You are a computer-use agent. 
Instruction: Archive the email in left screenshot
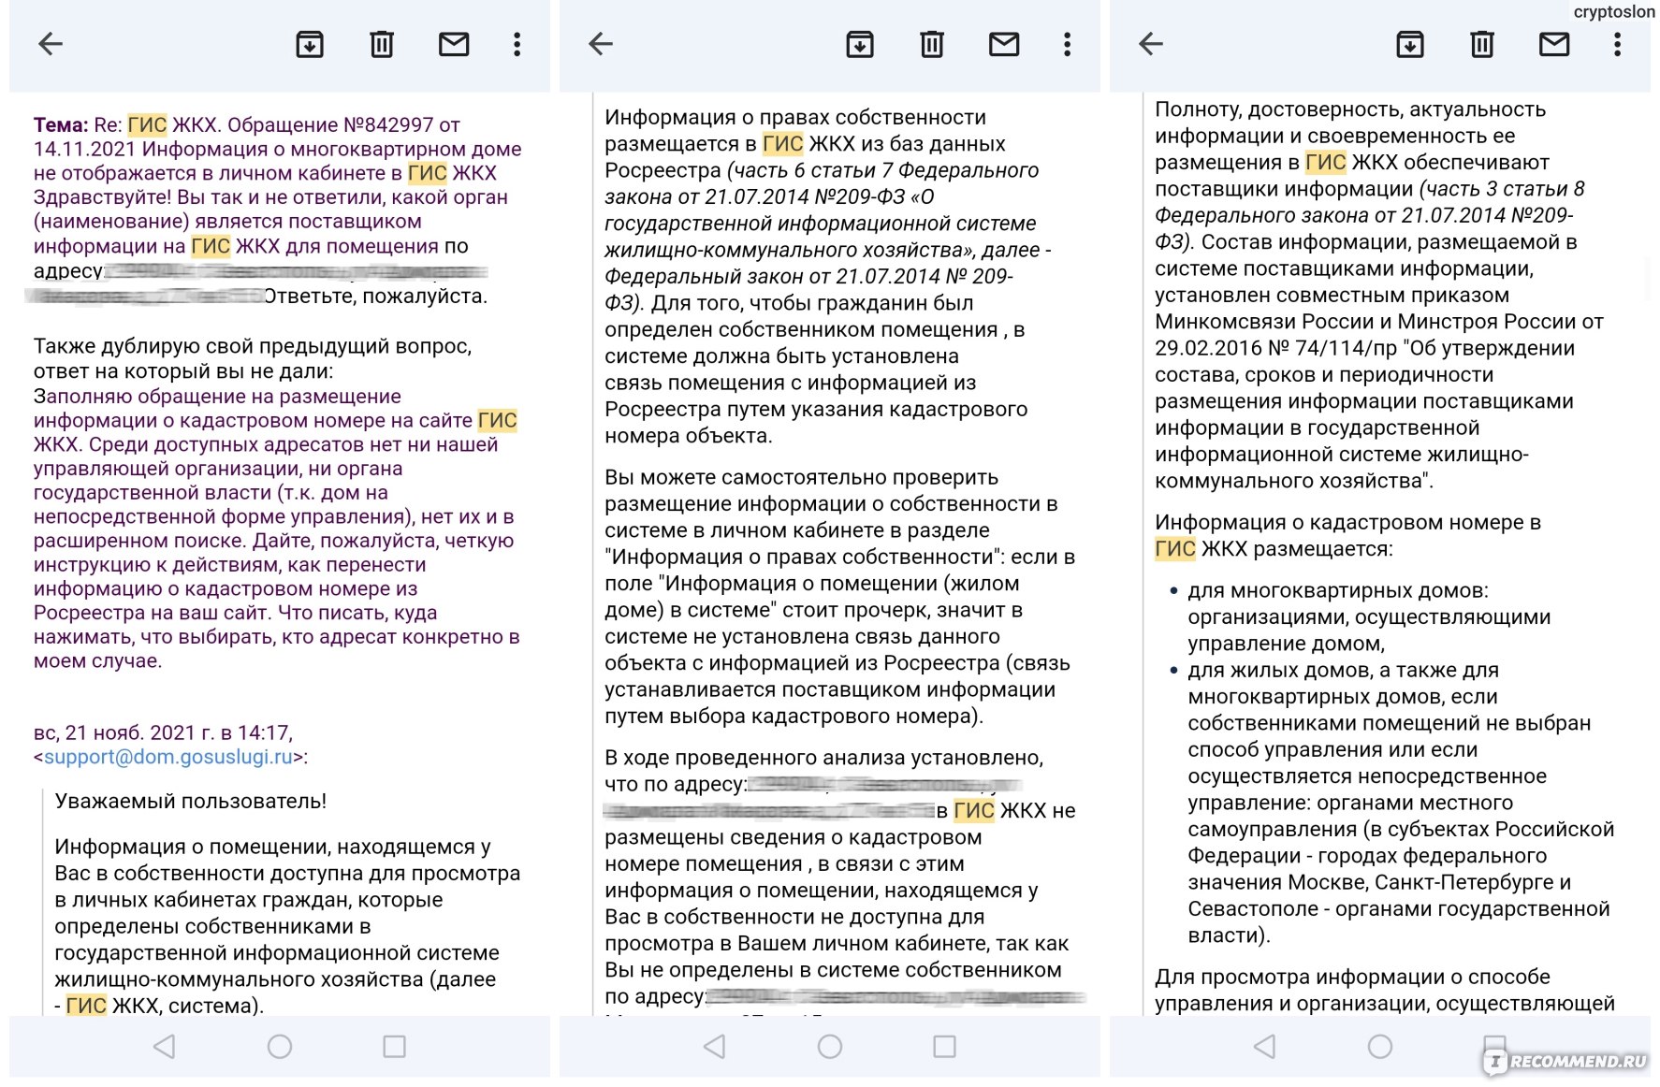point(310,44)
